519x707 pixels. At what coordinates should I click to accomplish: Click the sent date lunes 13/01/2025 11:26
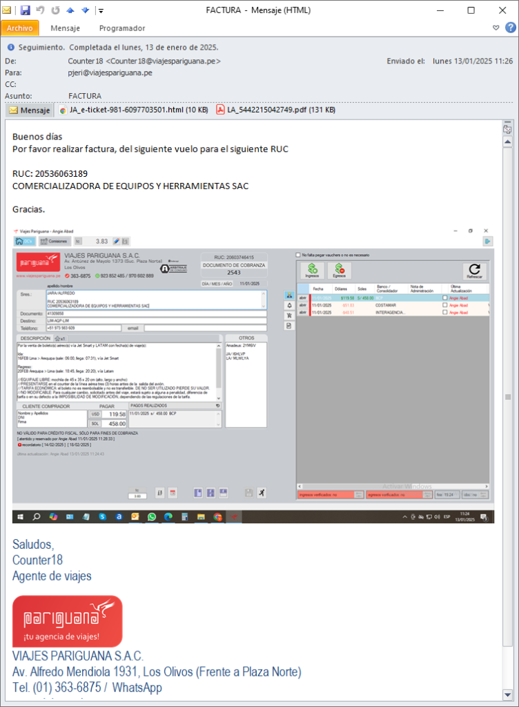tap(473, 61)
